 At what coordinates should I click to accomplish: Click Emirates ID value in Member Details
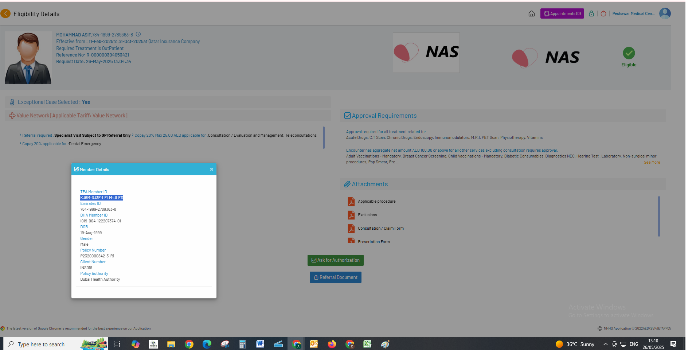coord(98,209)
